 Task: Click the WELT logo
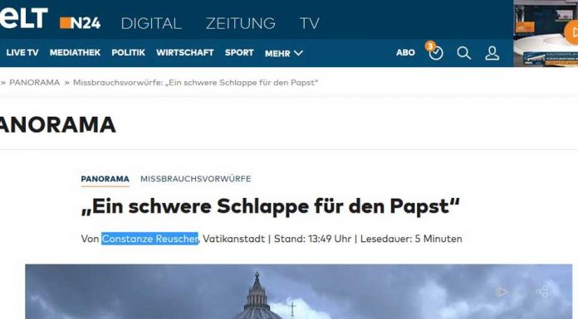23,17
